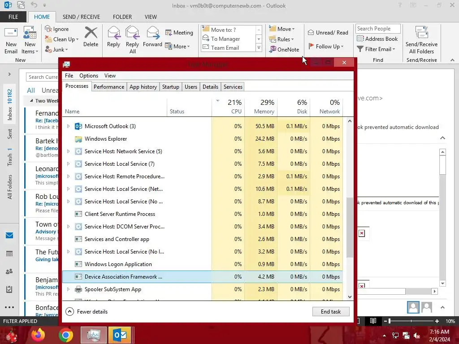Viewport: 459px width, 344px height.
Task: Open the Move dropdown in ribbon
Action: coord(282,29)
